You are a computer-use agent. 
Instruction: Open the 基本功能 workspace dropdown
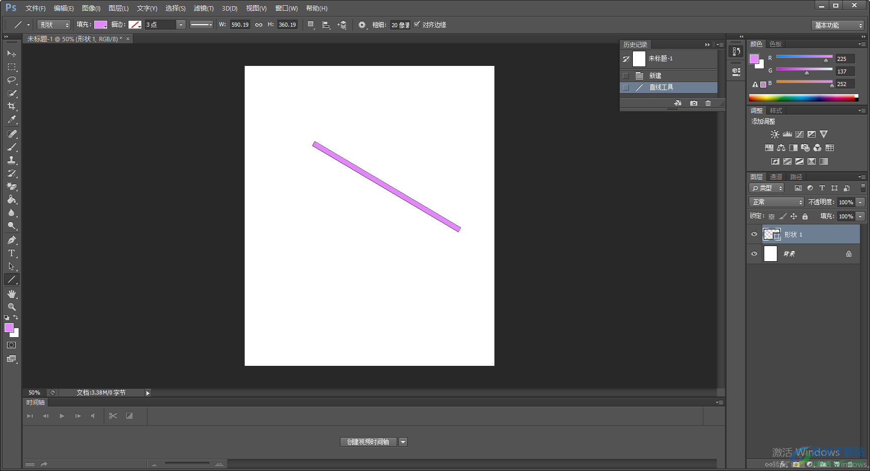(x=838, y=25)
